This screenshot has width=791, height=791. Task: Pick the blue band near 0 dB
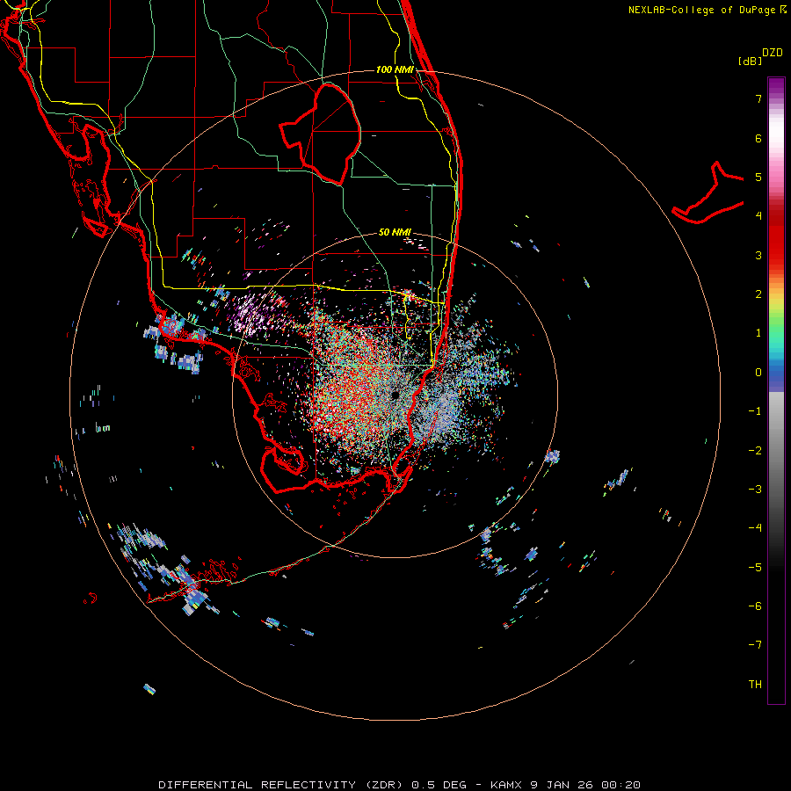(776, 376)
